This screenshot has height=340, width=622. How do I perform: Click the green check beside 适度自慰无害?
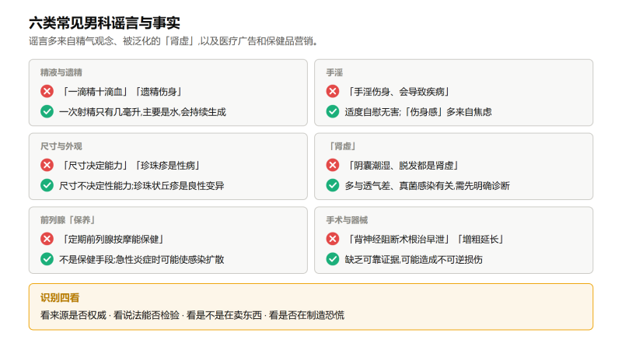(x=333, y=111)
